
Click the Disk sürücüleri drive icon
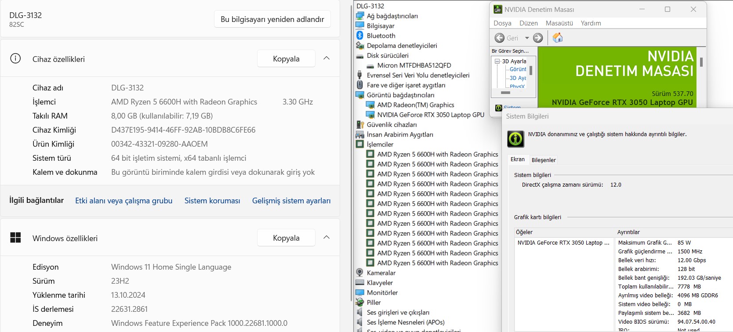[x=360, y=56]
